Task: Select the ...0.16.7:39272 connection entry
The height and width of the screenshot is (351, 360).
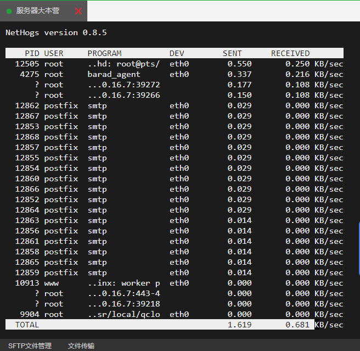Action: [x=124, y=85]
